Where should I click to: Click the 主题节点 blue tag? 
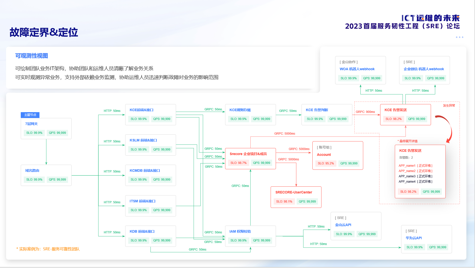(30, 115)
